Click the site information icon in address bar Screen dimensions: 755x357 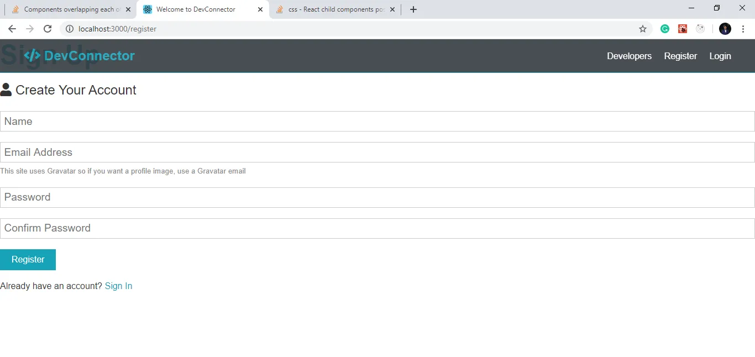tap(70, 29)
